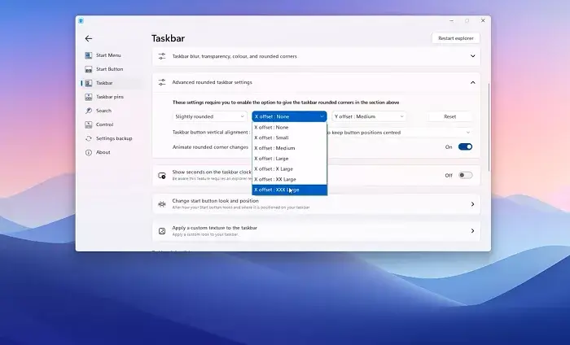This screenshot has height=345, width=570.
Task: Click the Restart explorer button
Action: coord(455,38)
